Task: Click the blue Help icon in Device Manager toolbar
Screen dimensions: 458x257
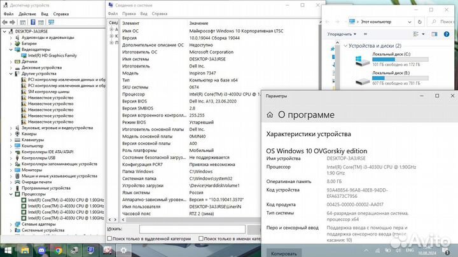Action: coord(33,22)
